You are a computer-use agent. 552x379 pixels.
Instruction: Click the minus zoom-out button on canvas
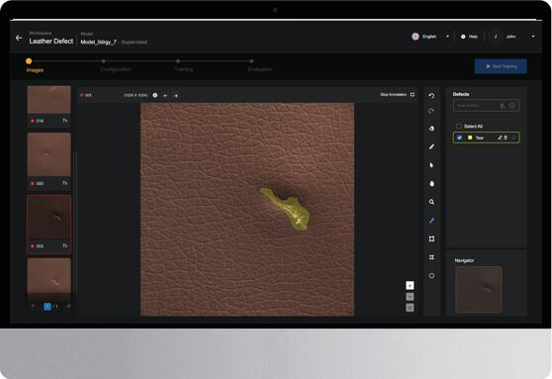click(x=410, y=297)
